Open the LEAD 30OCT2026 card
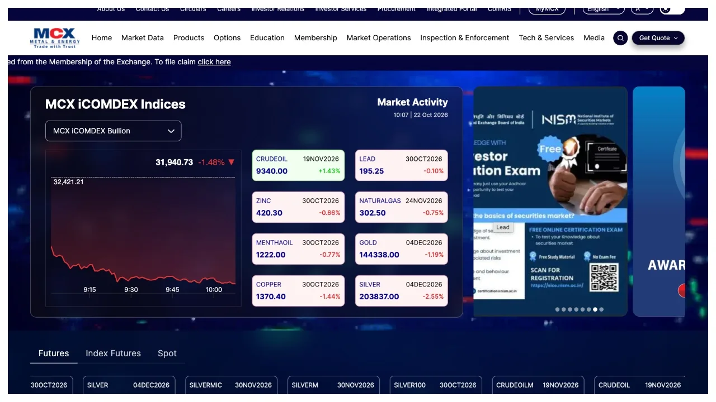 (x=402, y=165)
